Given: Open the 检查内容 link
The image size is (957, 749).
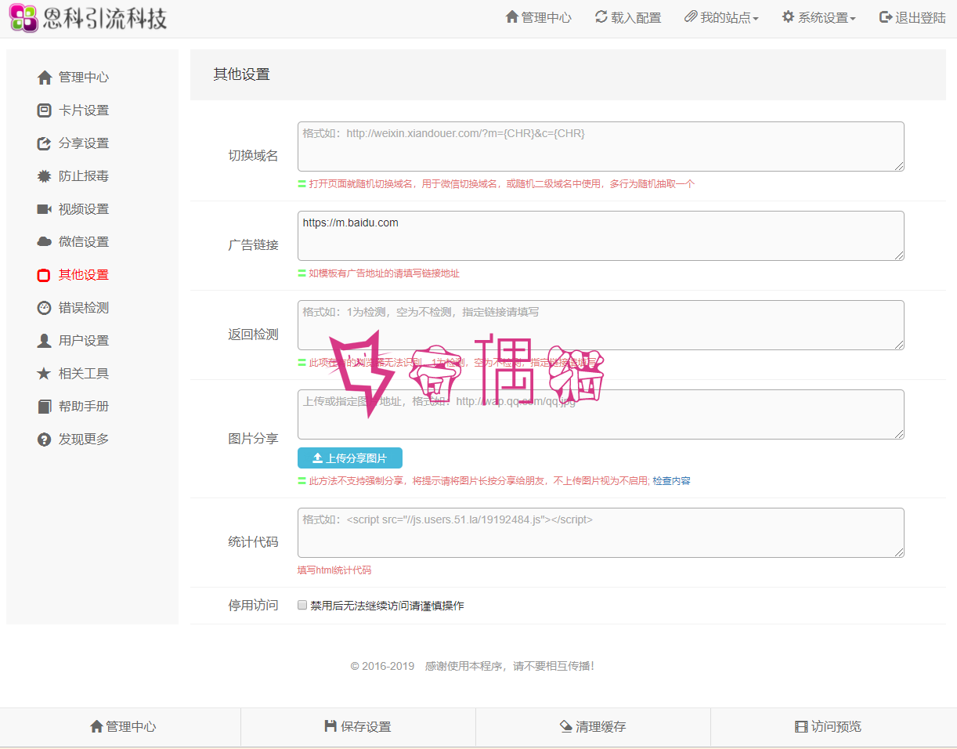Looking at the screenshot, I should pos(672,481).
